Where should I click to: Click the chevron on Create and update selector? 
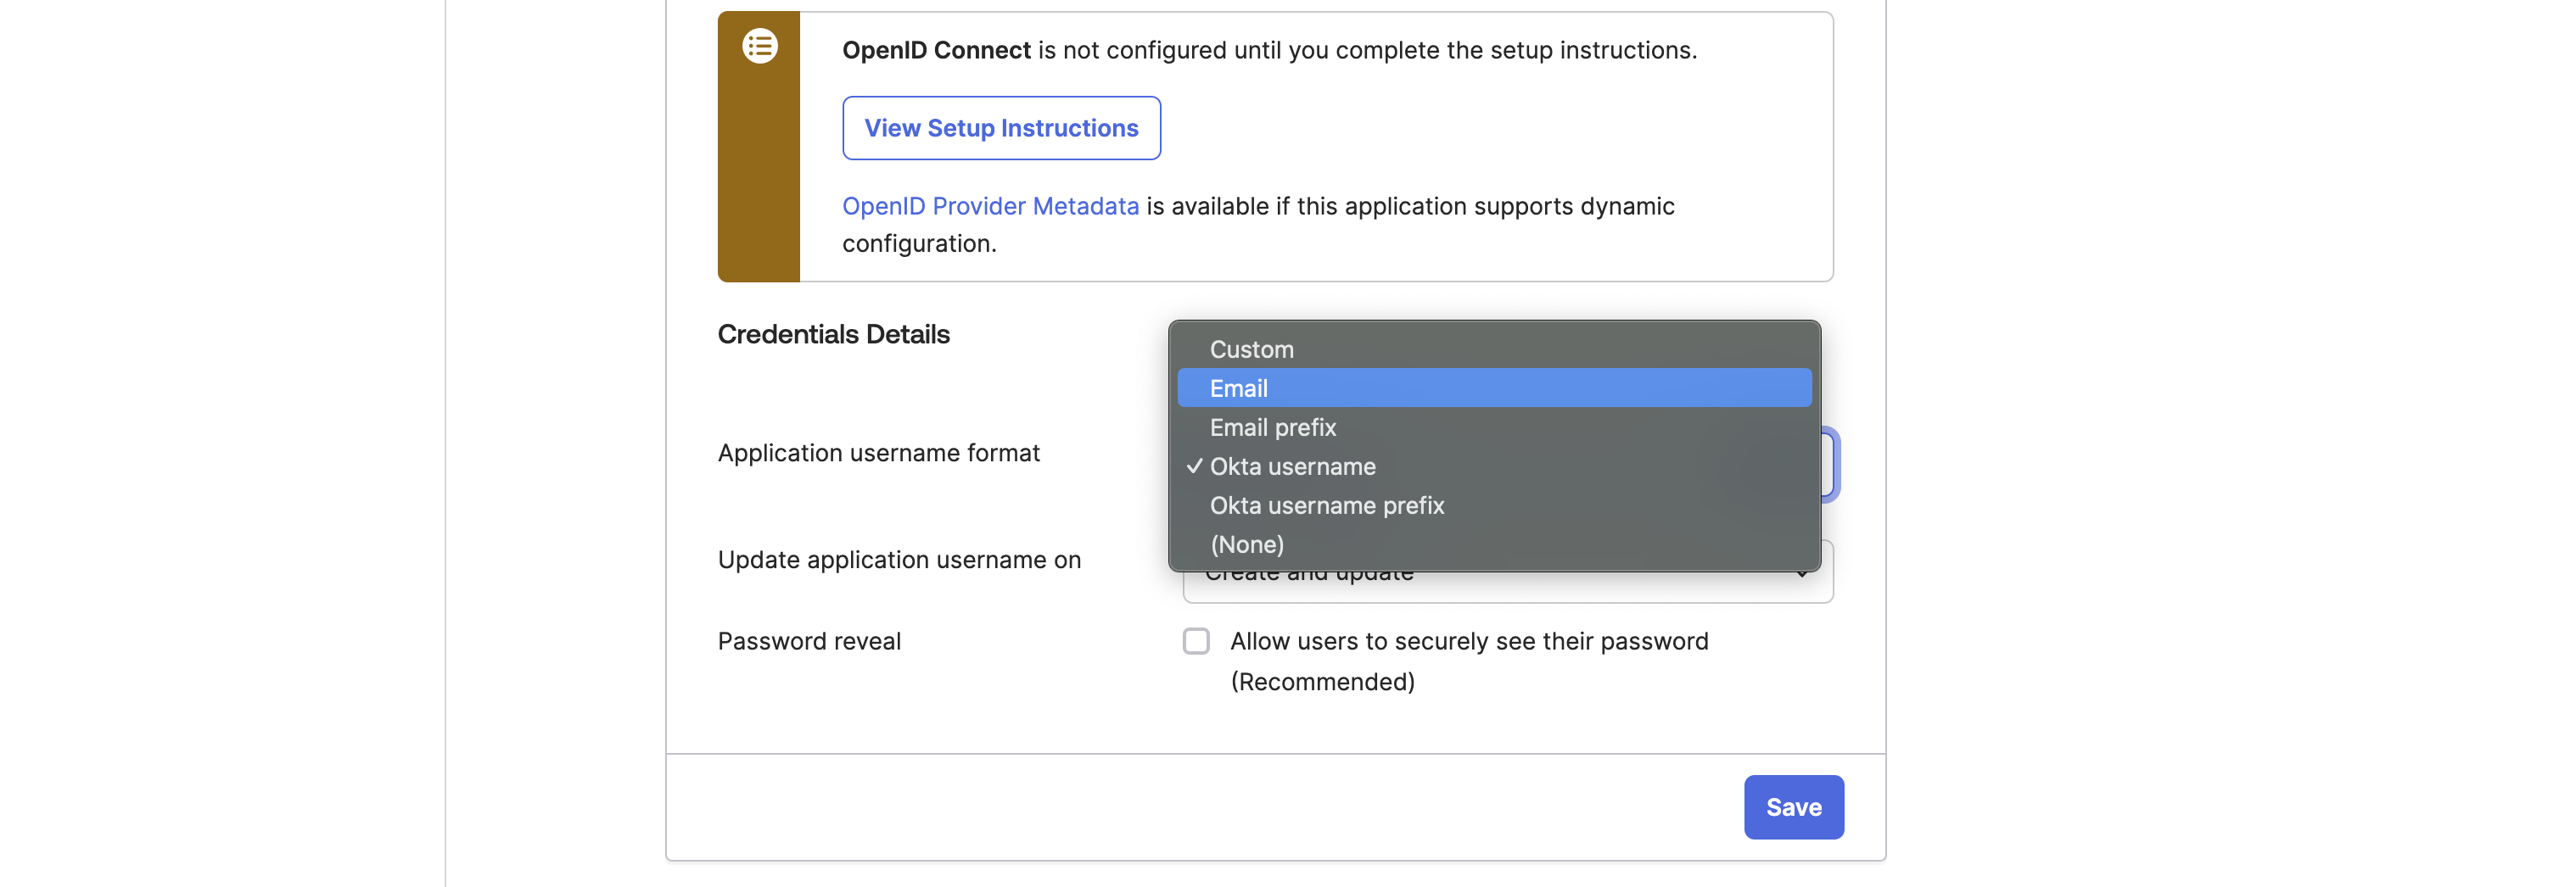1802,574
